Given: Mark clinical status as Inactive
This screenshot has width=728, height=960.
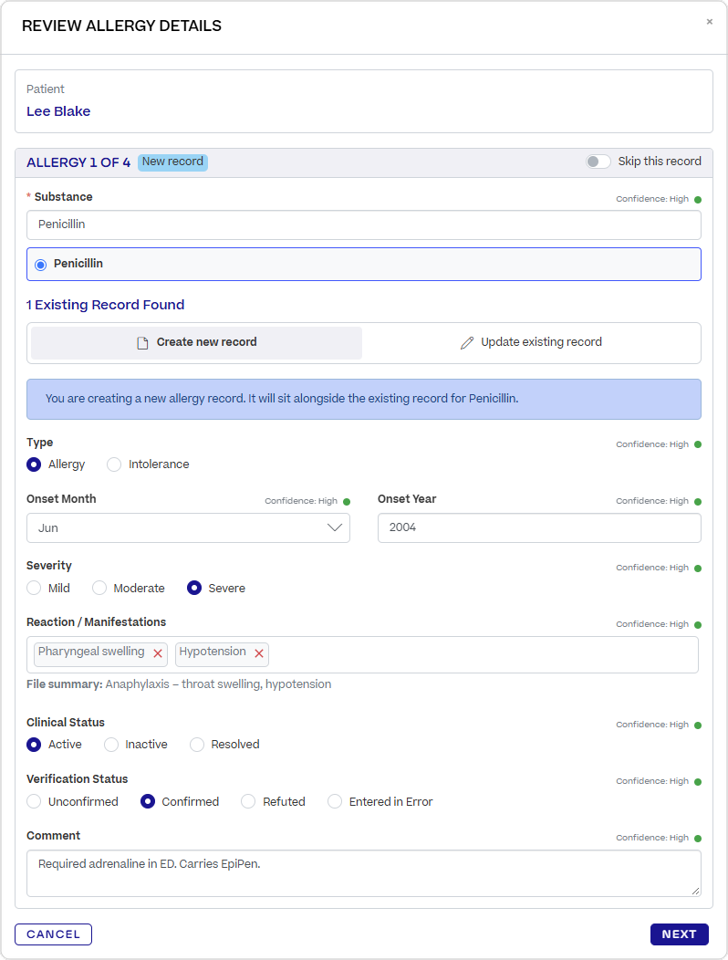Looking at the screenshot, I should pos(110,745).
